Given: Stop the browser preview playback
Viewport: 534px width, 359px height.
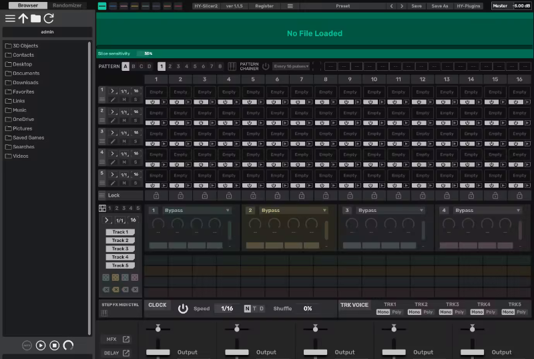Looking at the screenshot, I should click(x=55, y=346).
